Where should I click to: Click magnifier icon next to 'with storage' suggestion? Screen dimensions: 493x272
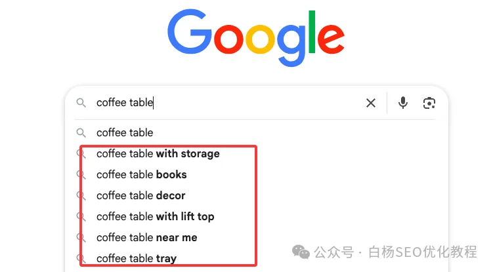pyautogui.click(x=81, y=154)
